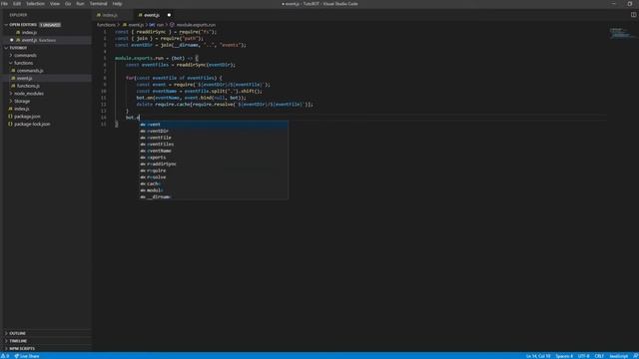Click the JS icon on index.js tab
Screen dimensions: 639x359
(99, 15)
